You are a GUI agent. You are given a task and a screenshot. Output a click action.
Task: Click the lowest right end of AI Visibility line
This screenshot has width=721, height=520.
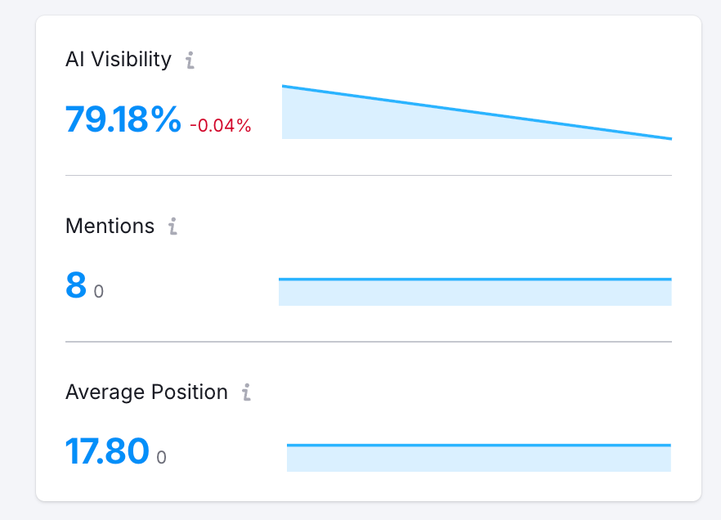tap(669, 138)
